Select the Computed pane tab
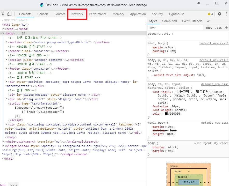Screen dimensions: 229x186 [x=169, y=21]
